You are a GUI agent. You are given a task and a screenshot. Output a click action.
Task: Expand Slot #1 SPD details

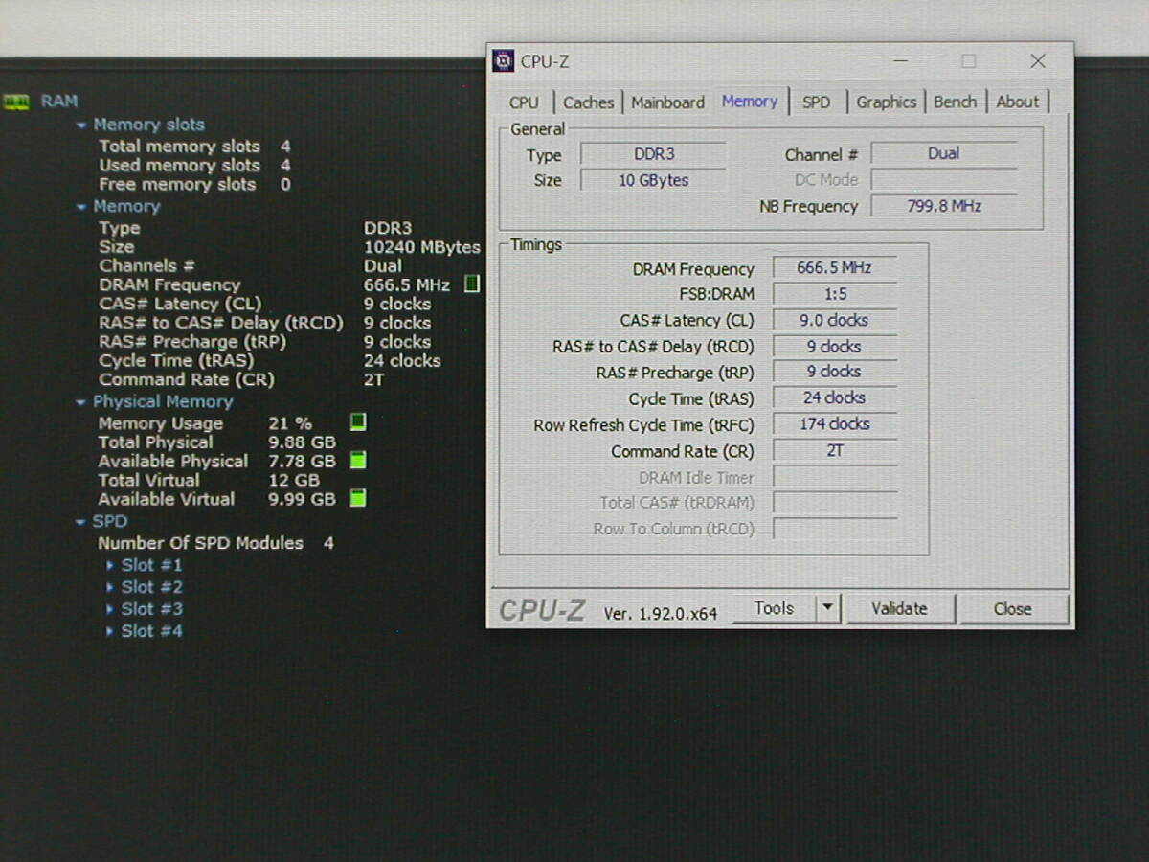point(110,565)
